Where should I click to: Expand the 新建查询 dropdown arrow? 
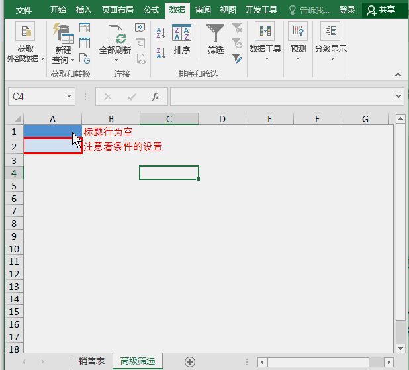73,60
